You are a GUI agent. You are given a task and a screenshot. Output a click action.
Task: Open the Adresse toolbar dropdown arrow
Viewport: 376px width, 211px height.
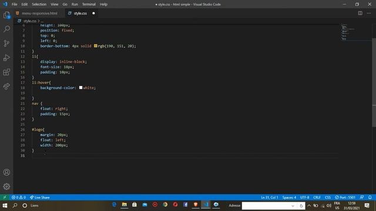point(293,206)
